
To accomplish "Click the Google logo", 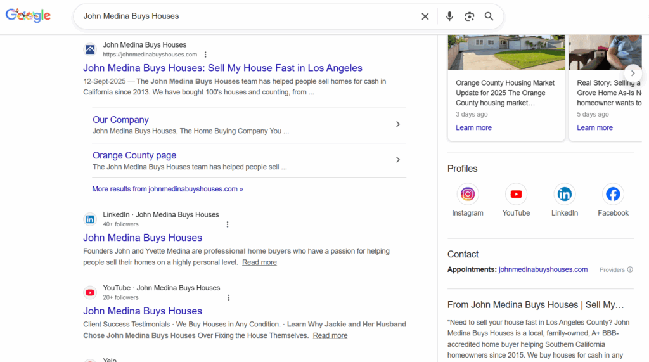I will [28, 16].
